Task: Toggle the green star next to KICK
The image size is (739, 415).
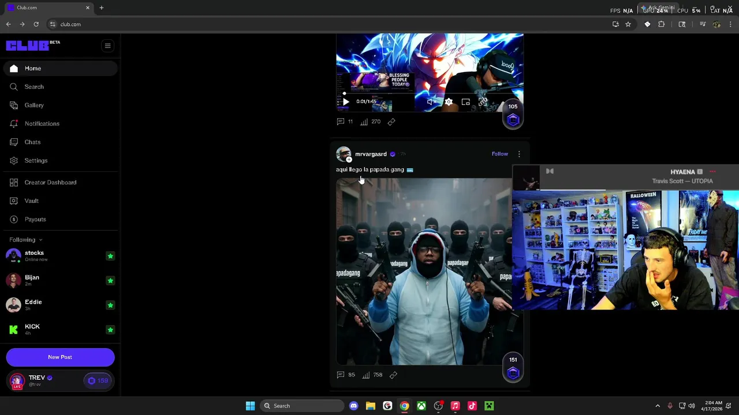Action: pyautogui.click(x=110, y=330)
